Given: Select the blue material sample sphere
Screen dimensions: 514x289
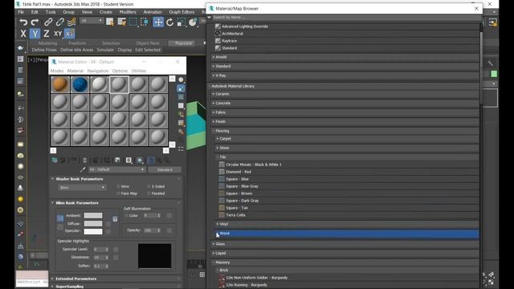Looking at the screenshot, I should 80,84.
